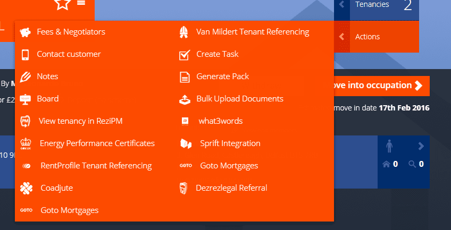
Task: Select Coadjute menu entry
Action: [57, 188]
